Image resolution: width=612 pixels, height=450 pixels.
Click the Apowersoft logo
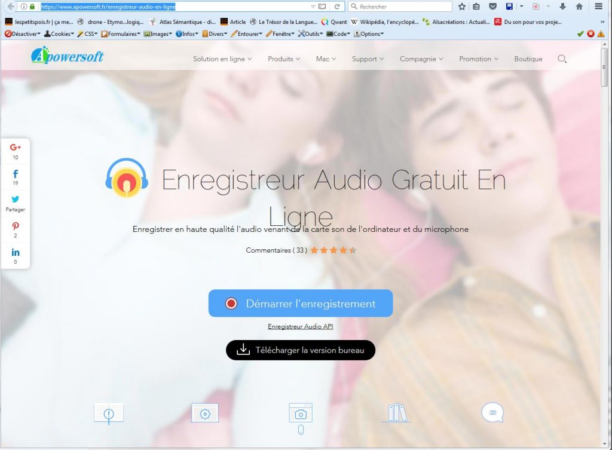(68, 56)
